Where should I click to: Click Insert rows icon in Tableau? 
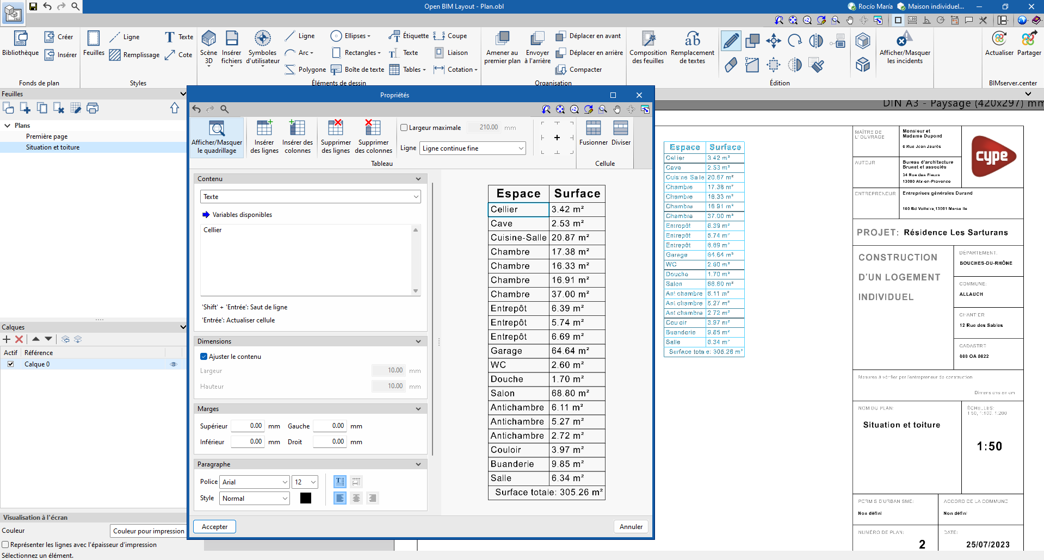click(x=264, y=128)
